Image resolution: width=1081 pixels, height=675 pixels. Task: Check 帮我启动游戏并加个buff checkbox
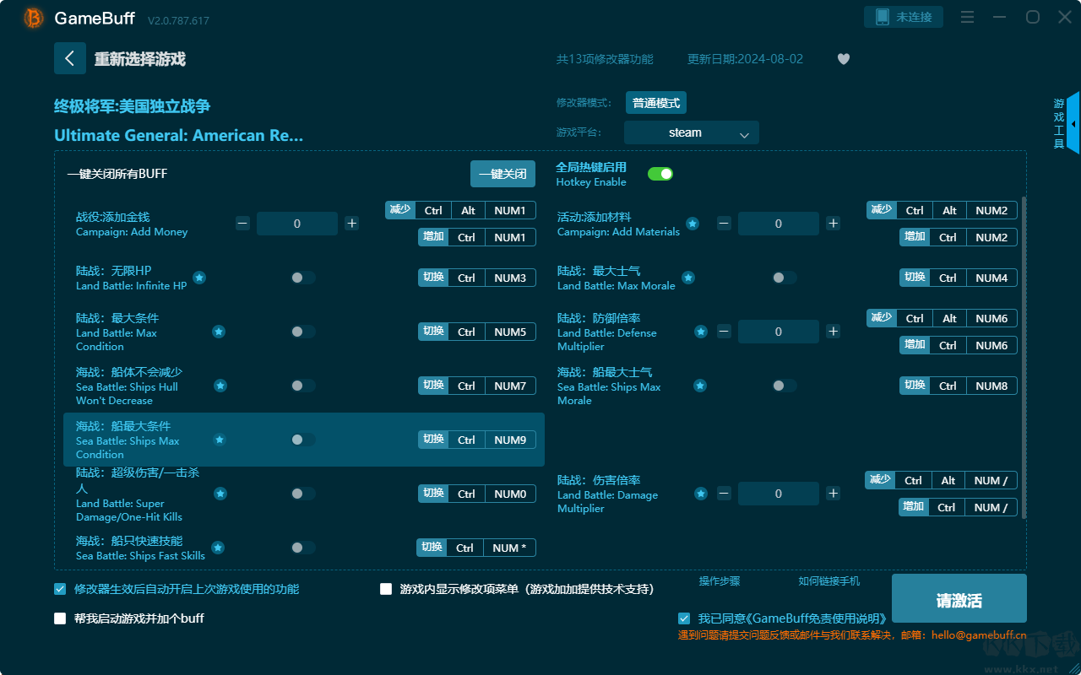coord(60,618)
